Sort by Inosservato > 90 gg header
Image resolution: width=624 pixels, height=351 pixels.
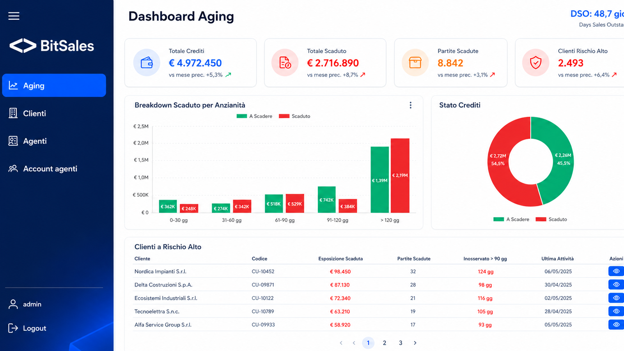[x=485, y=259]
